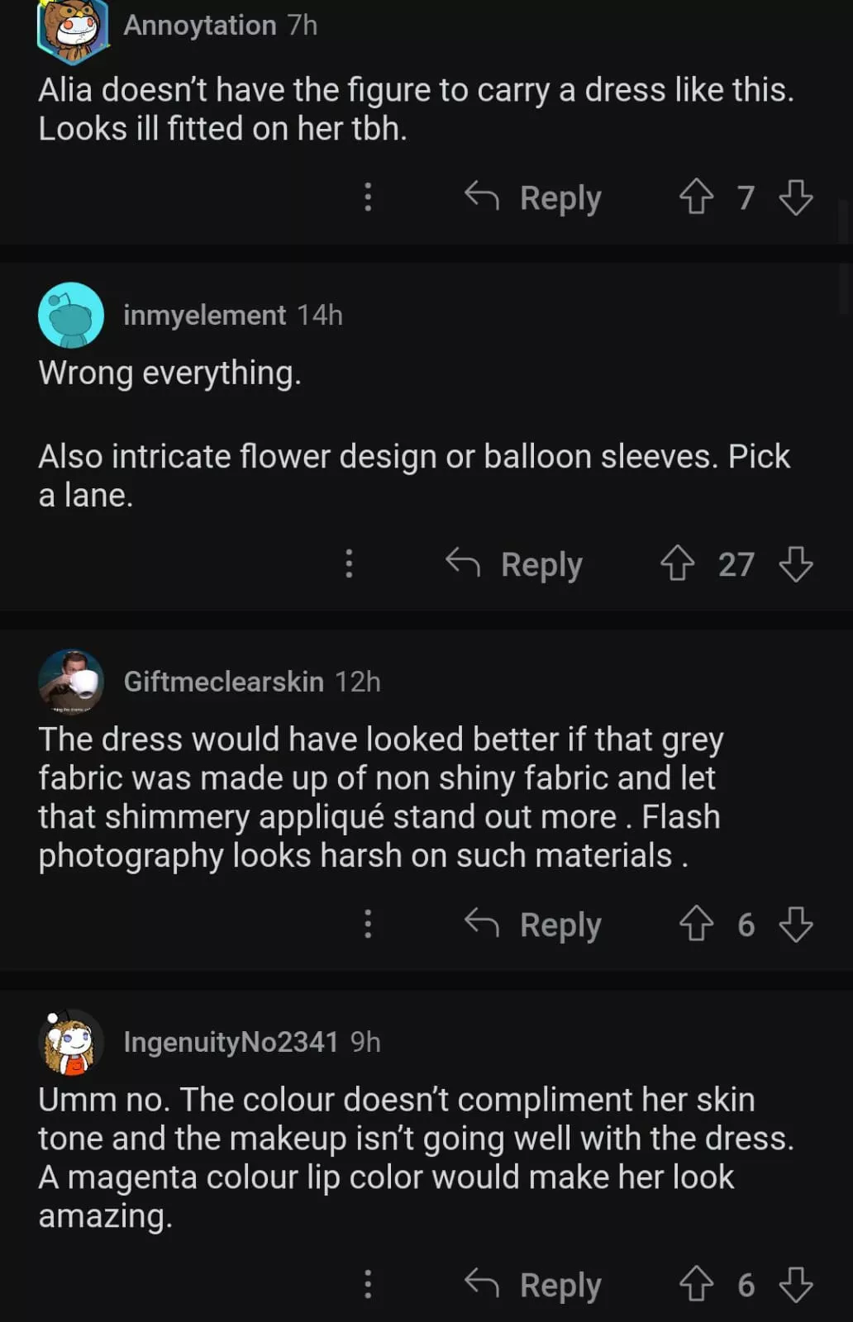The height and width of the screenshot is (1322, 853).
Task: Upvote IngenuityNo2341's comment
Action: coord(696,1284)
